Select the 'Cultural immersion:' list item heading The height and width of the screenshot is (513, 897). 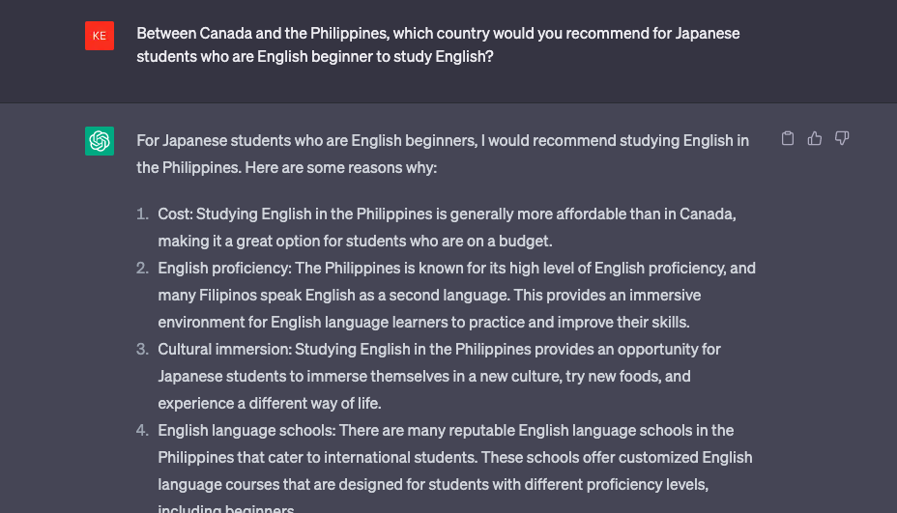pyautogui.click(x=225, y=350)
